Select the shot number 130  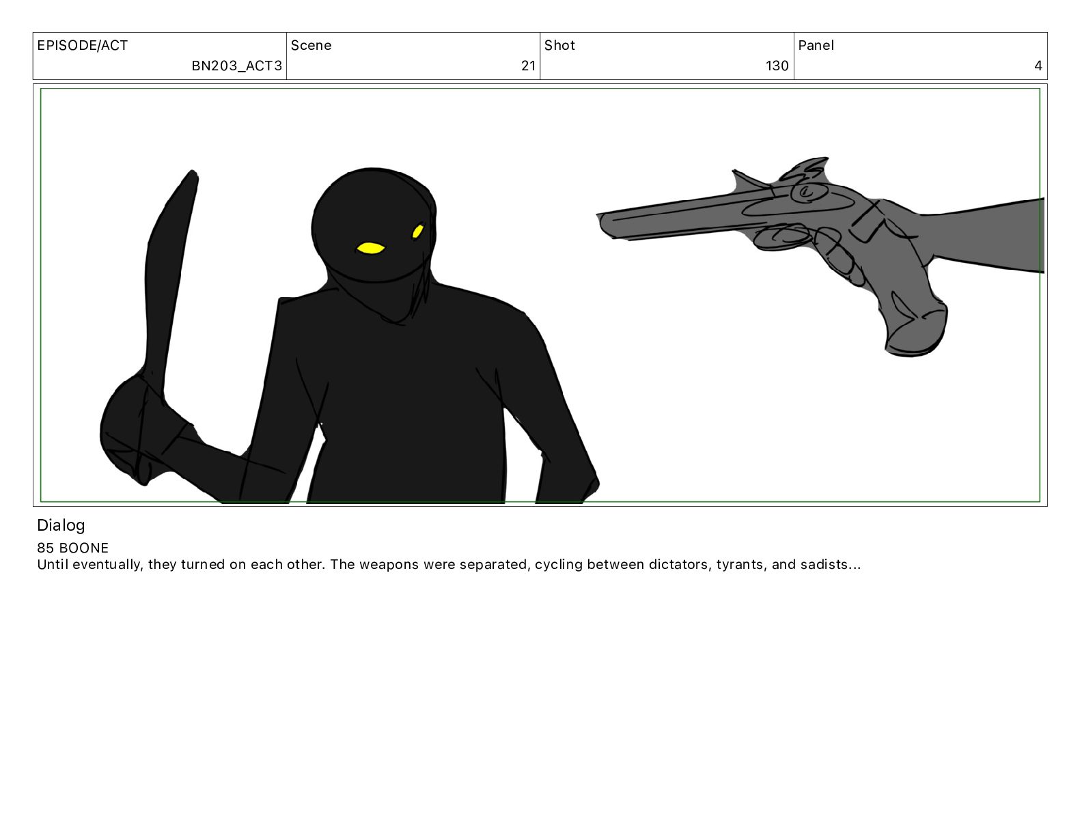[777, 66]
